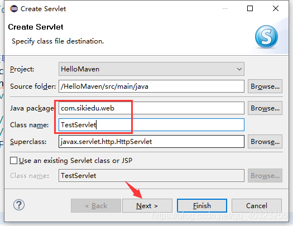Focus the Source folder text field
The height and width of the screenshot is (226, 293).
[x=151, y=86]
